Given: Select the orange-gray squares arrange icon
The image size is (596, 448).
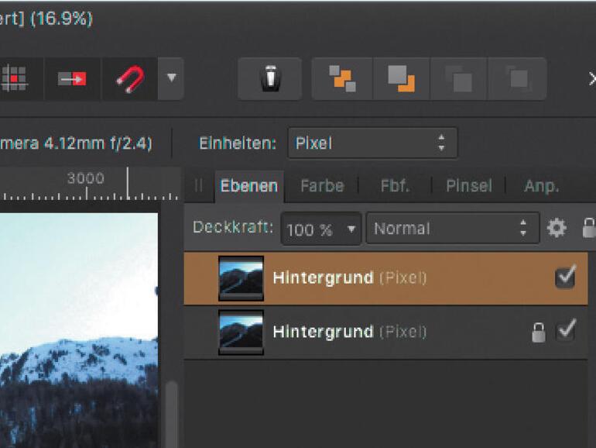Looking at the screenshot, I should (342, 78).
